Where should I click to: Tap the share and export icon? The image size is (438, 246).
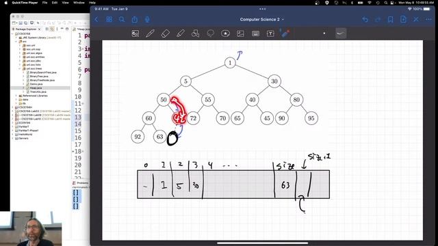point(135,19)
